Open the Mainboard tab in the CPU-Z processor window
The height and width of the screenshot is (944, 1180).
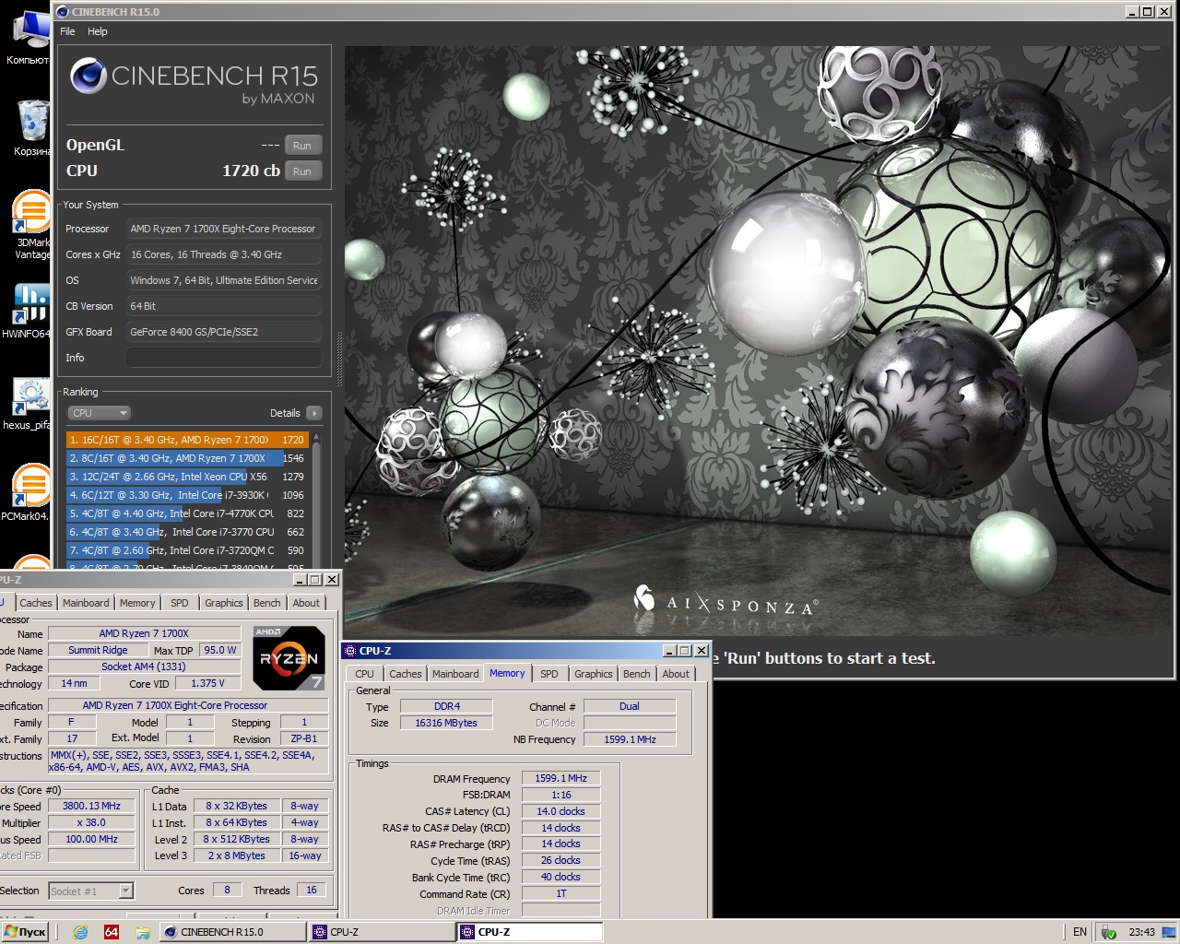(86, 603)
